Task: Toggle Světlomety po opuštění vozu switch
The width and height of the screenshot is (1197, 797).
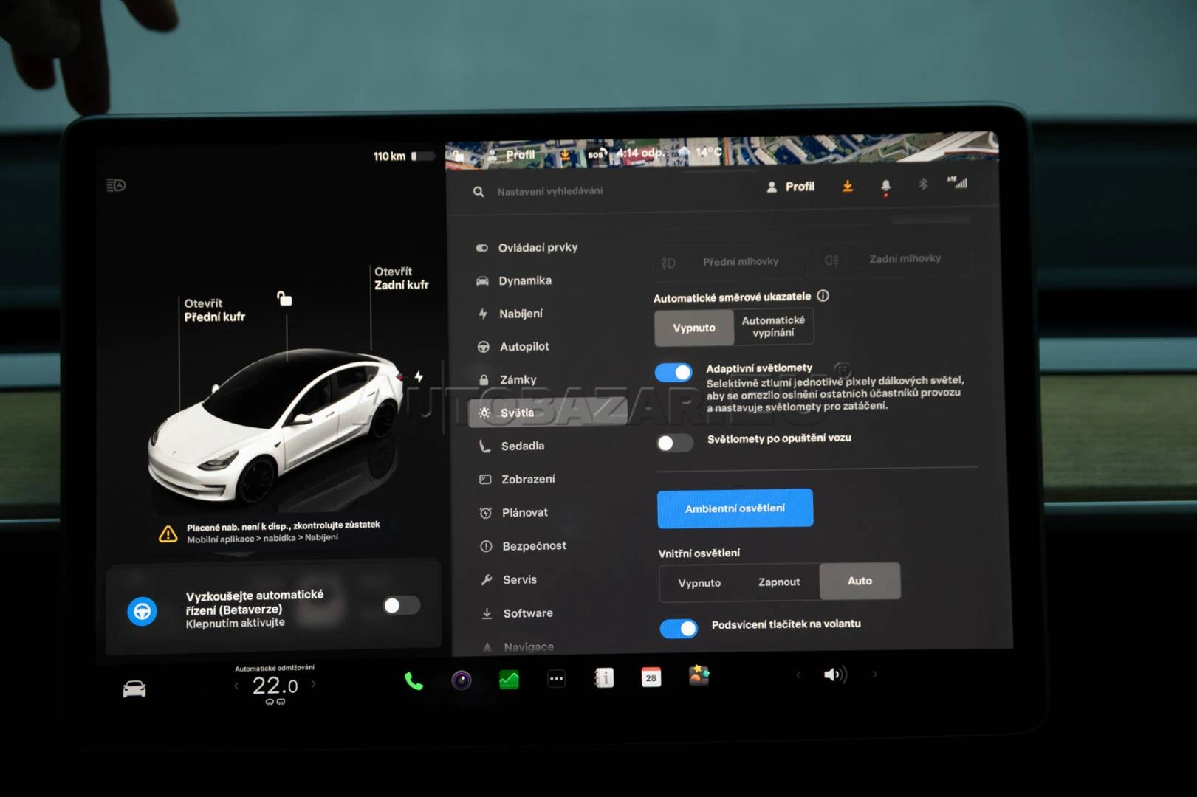Action: click(x=675, y=443)
